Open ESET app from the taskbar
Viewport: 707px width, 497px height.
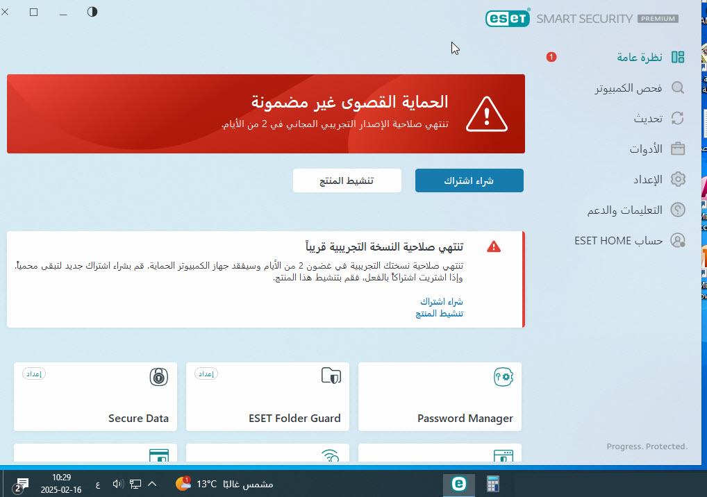458,485
